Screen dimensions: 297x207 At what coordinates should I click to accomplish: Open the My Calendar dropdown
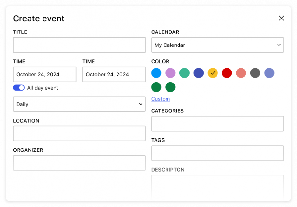pos(217,45)
